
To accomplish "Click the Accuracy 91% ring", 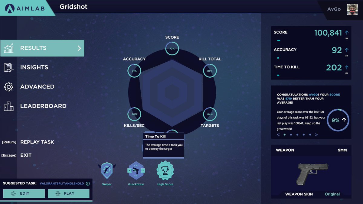I will [x=134, y=70].
